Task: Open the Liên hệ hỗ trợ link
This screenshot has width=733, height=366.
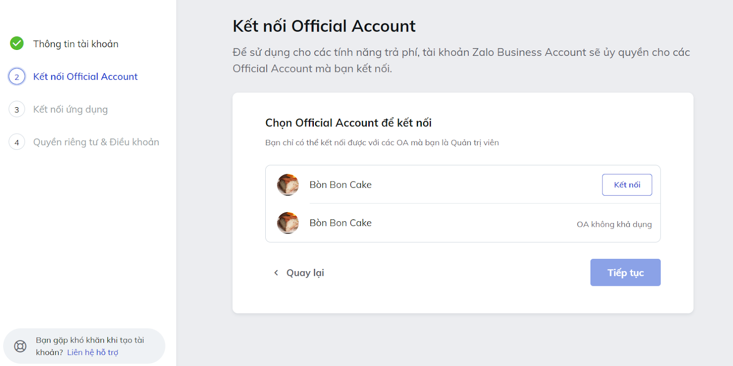Action: (x=93, y=352)
